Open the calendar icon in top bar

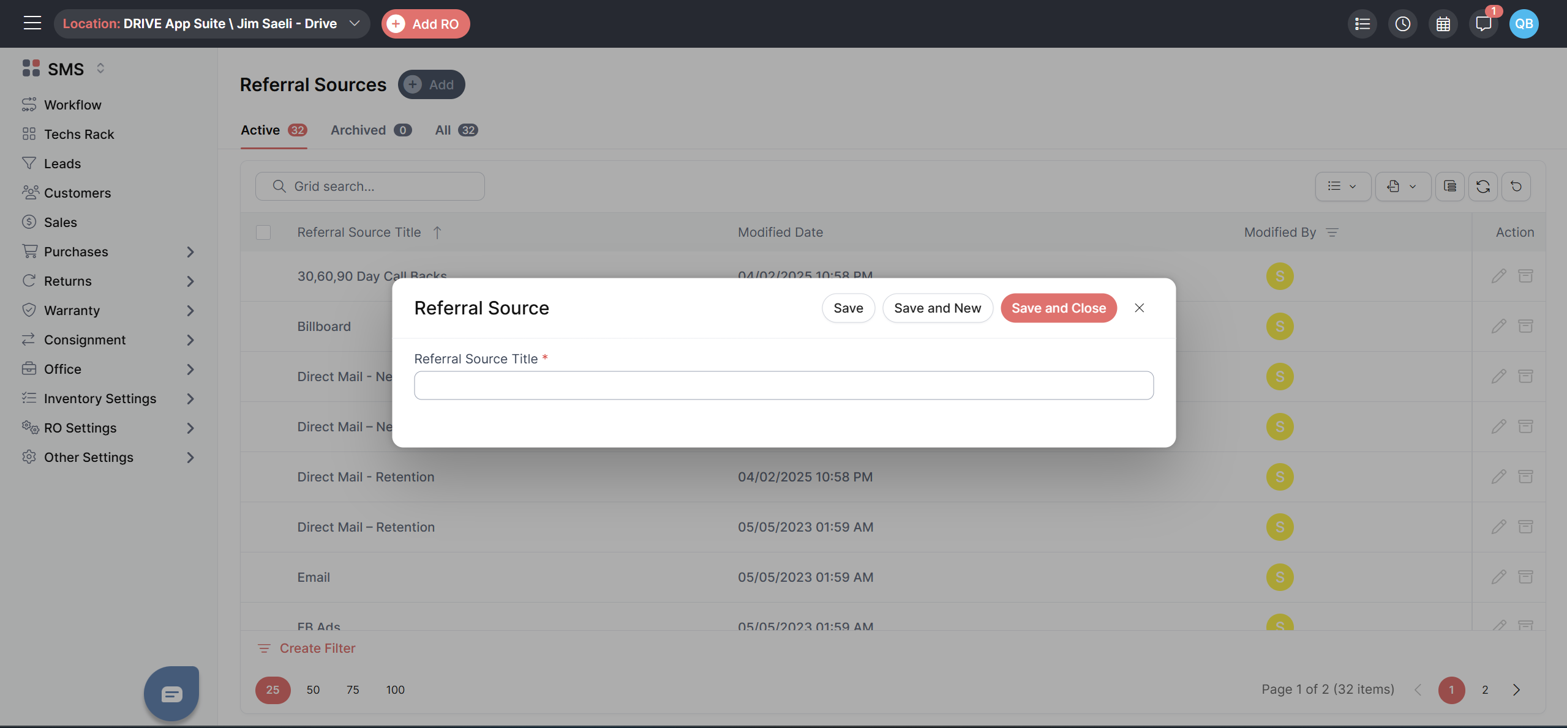click(x=1443, y=24)
